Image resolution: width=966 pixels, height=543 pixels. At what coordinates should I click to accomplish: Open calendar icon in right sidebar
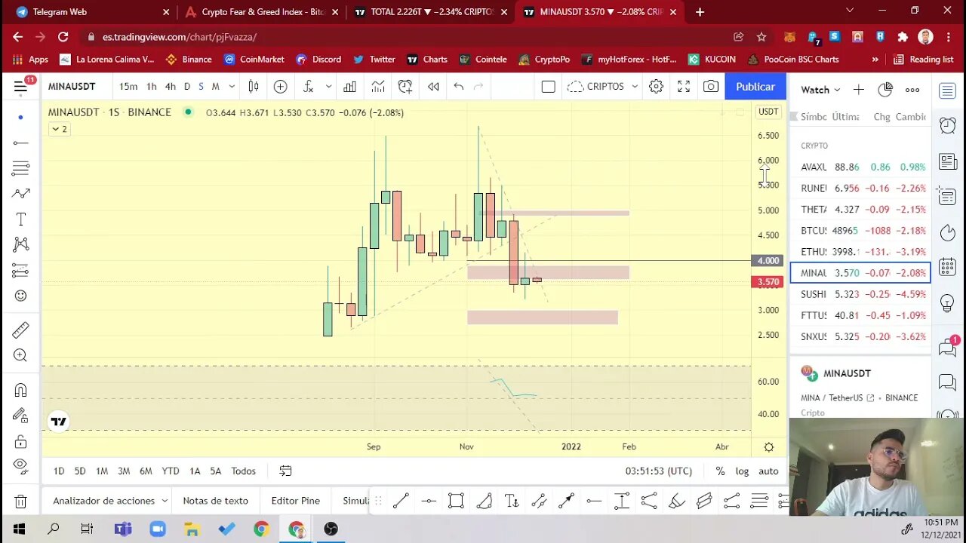[x=948, y=268]
